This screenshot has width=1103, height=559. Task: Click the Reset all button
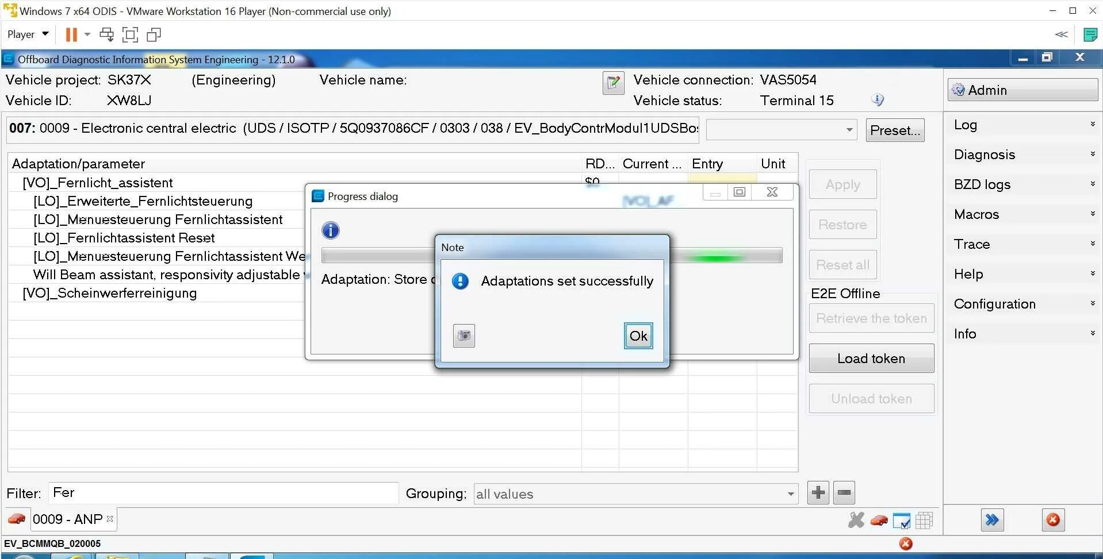[x=843, y=265]
